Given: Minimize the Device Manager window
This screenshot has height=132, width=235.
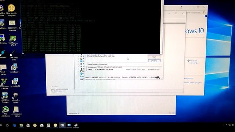Looking at the screenshot, I should pyautogui.click(x=169, y=14).
